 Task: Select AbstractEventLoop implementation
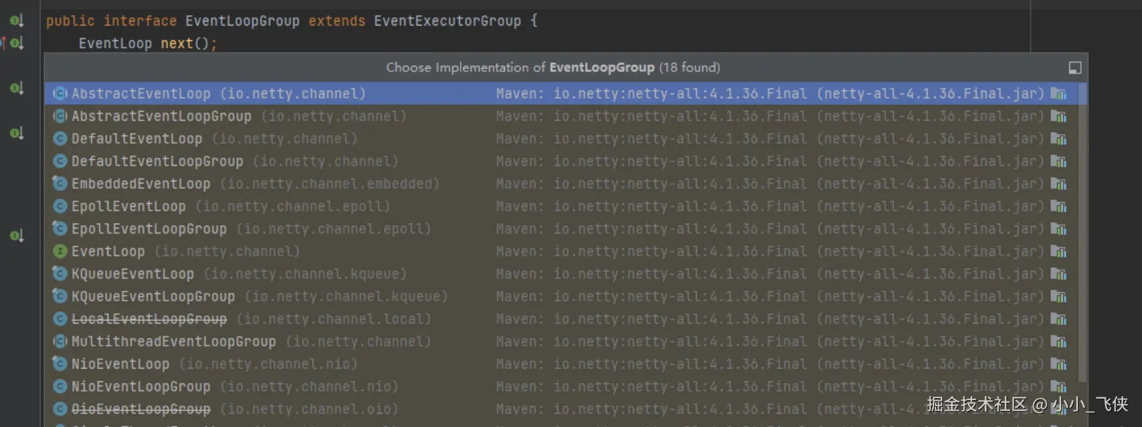(560, 93)
